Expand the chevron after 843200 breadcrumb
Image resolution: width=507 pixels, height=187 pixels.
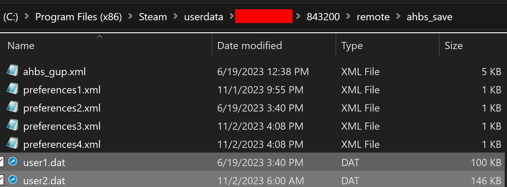348,17
